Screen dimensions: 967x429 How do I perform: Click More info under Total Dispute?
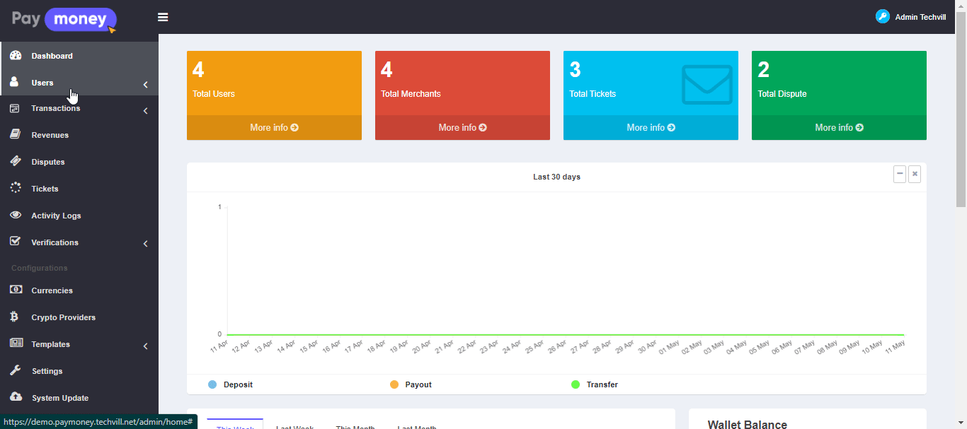839,128
